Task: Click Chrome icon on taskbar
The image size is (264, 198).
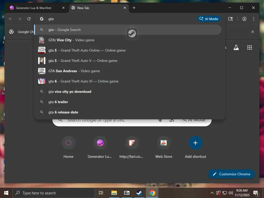Action: coord(152,193)
